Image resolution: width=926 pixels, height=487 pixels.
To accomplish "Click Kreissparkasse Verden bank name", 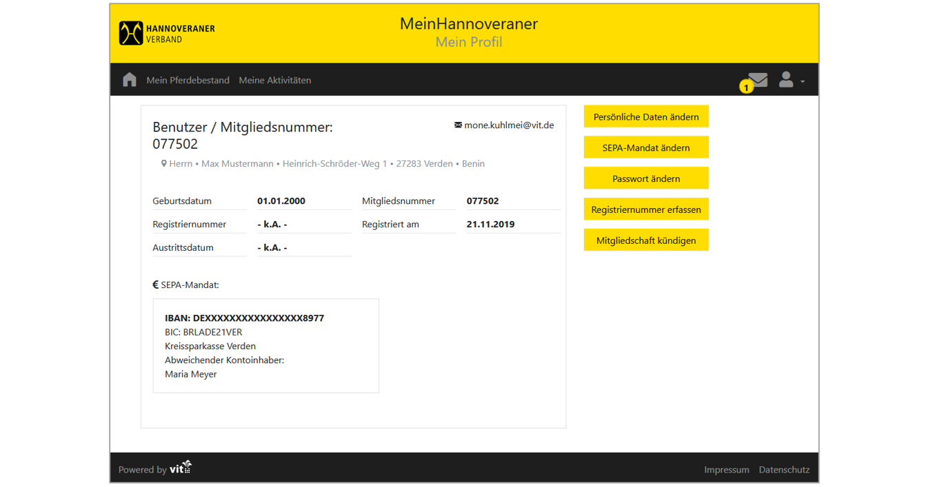I will pos(210,346).
